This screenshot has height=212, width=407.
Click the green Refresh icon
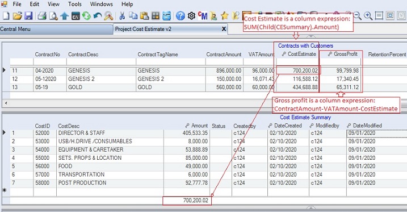(86, 16)
